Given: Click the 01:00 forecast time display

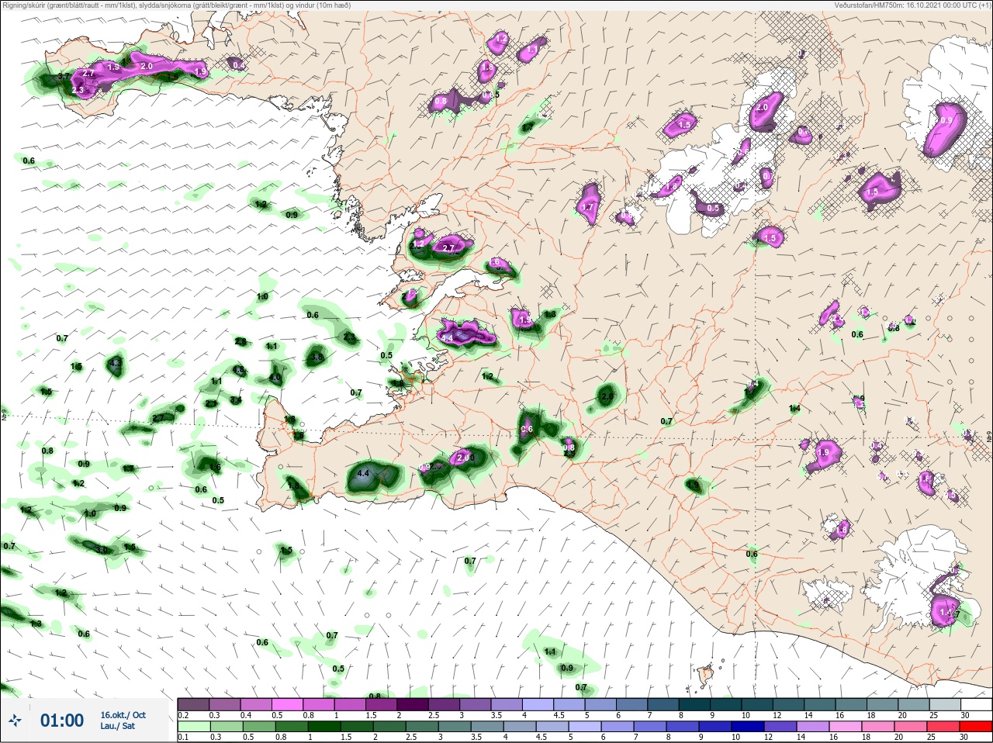Looking at the screenshot, I should 62,721.
